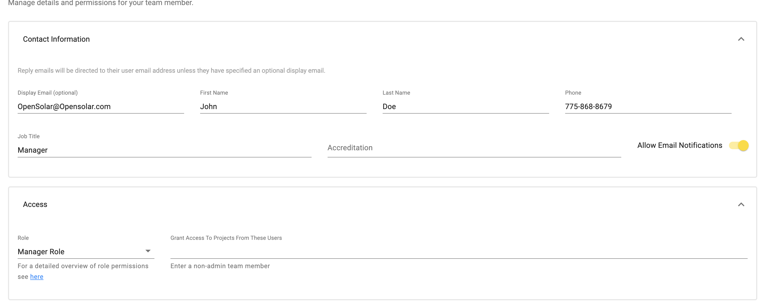Screen dimensions: 761x308
Task: Click the 'Enter a non-admin team member' hint
Action: [220, 266]
